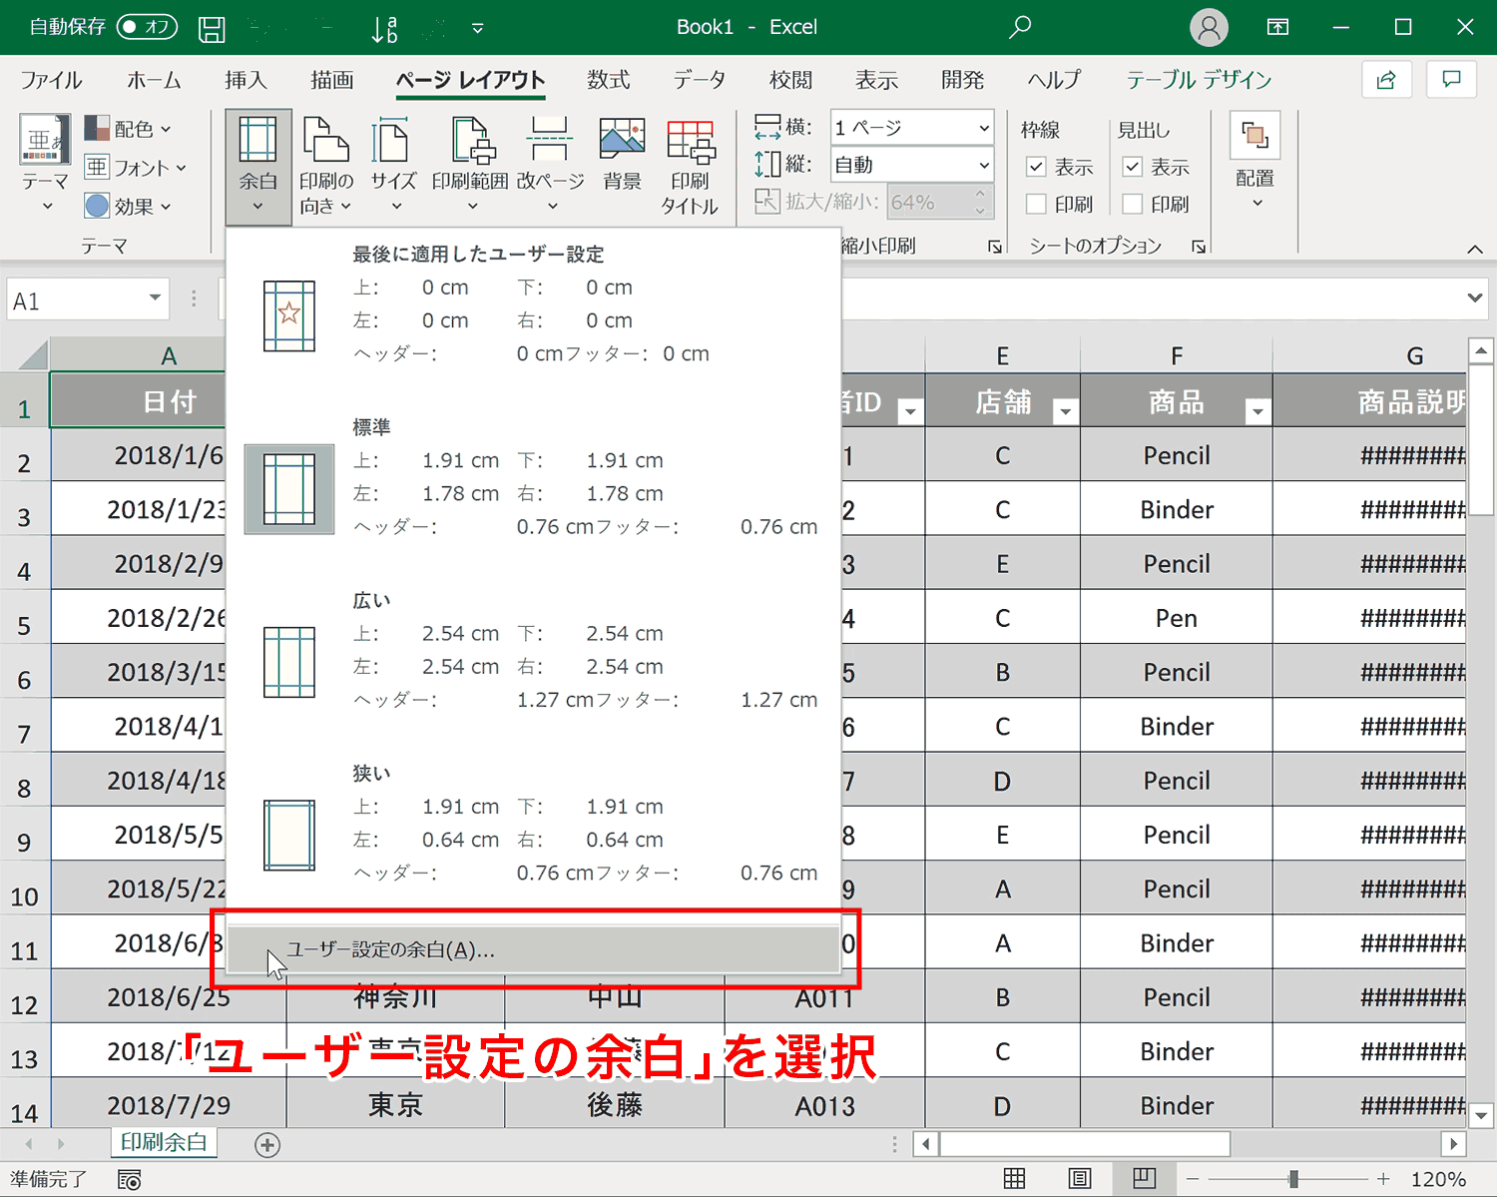Open quick access toolbar customize arrow

coord(478,28)
